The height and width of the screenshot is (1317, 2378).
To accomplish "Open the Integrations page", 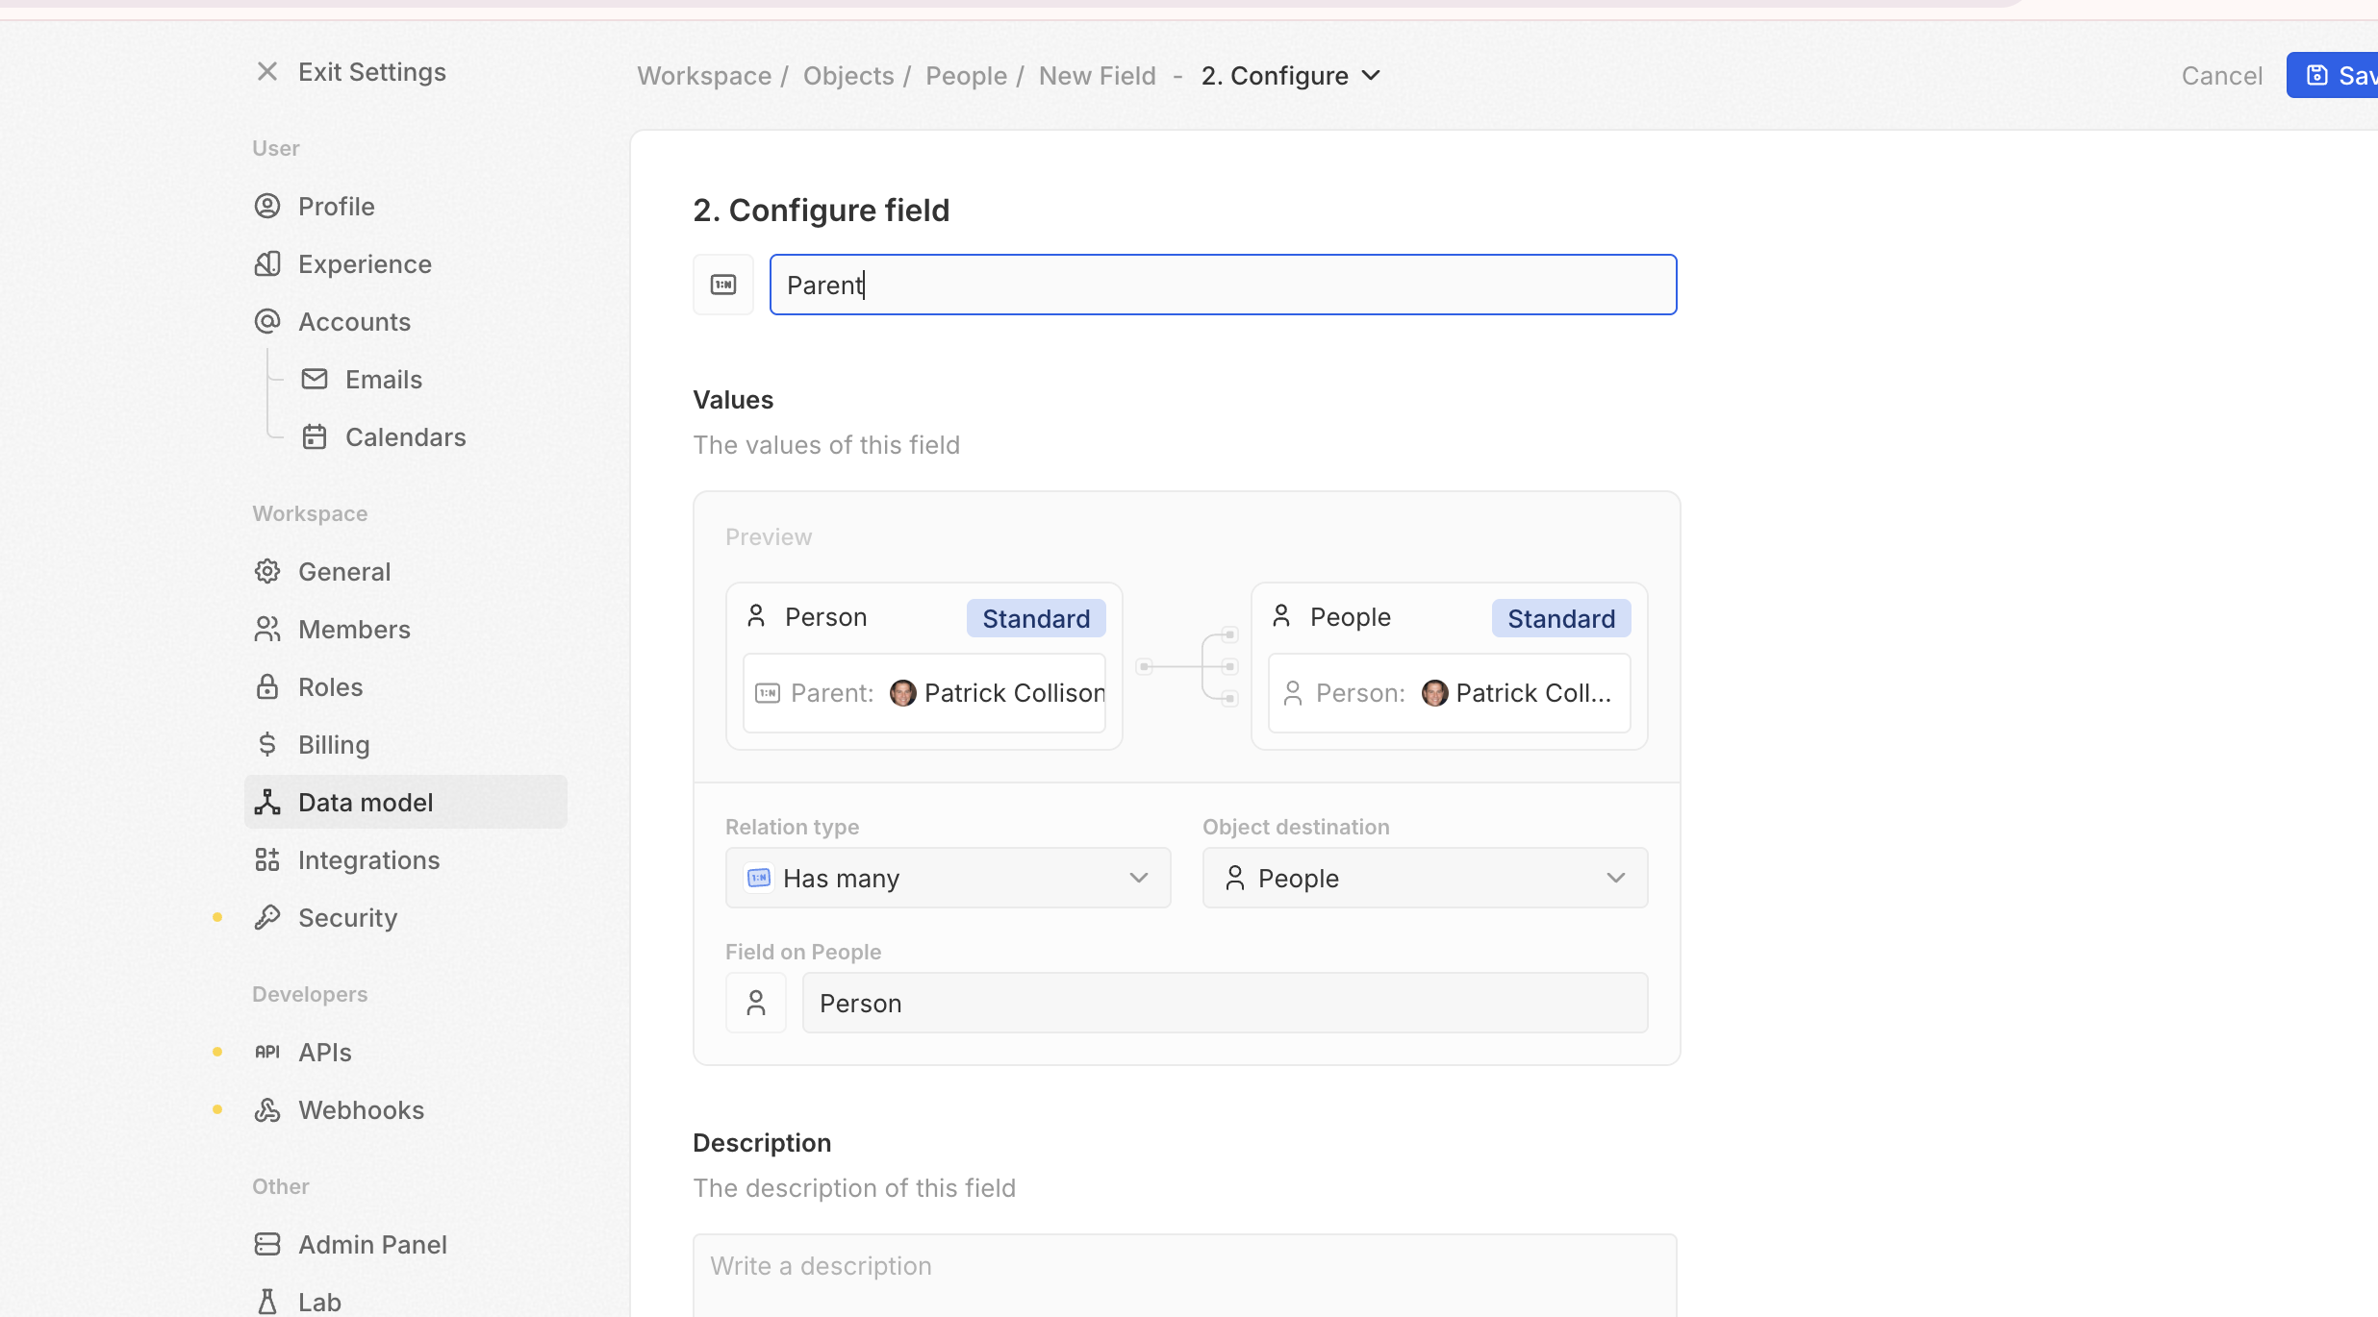I will pos(406,860).
